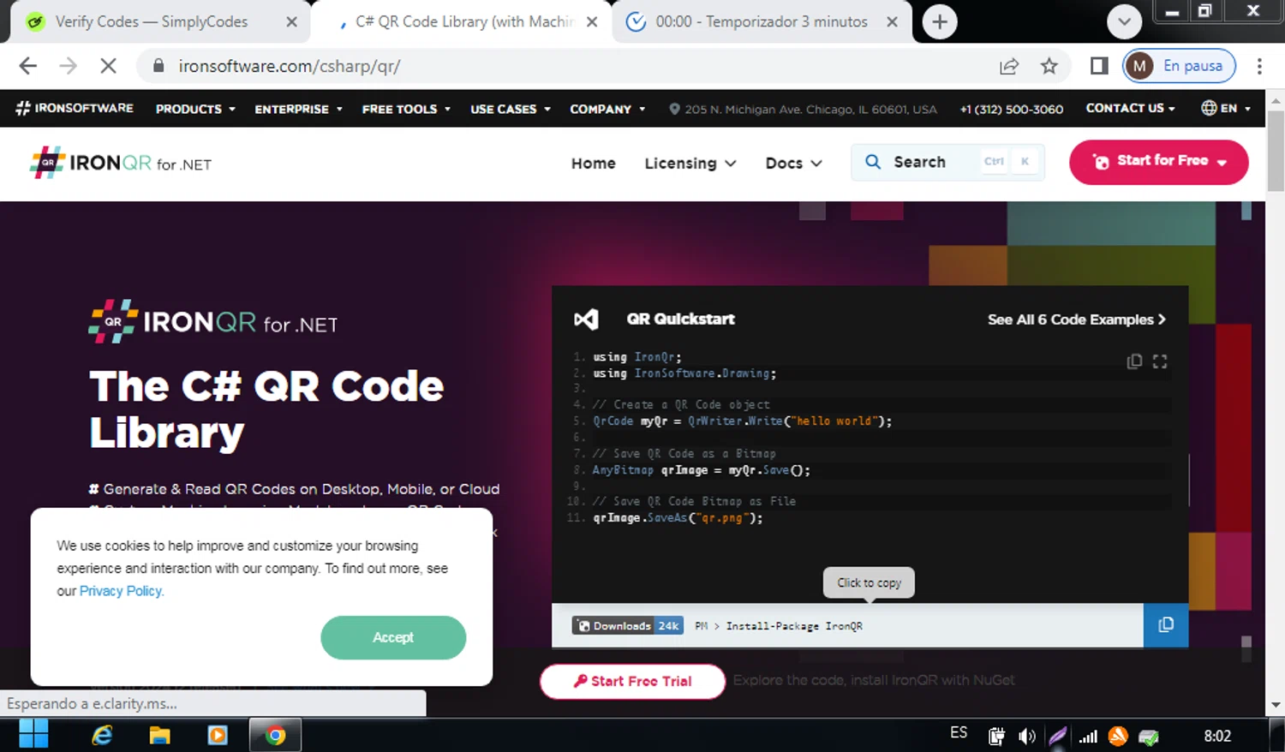Click the share page icon in address bar
Screen dimensions: 1285x752
pyautogui.click(x=1009, y=66)
